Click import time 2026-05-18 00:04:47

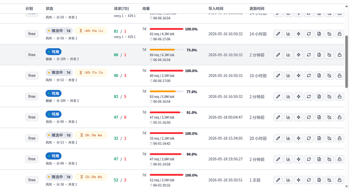[x=226, y=117]
